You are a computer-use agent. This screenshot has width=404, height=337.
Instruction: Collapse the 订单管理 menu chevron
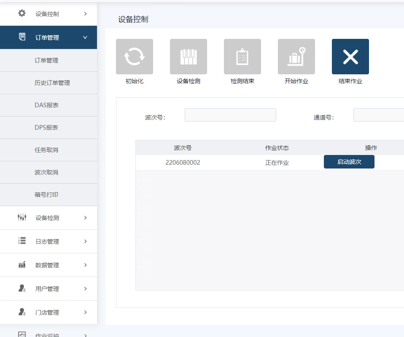(x=85, y=38)
